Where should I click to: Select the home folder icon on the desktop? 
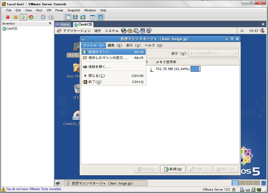76,68
